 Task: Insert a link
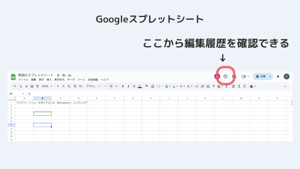(197, 86)
